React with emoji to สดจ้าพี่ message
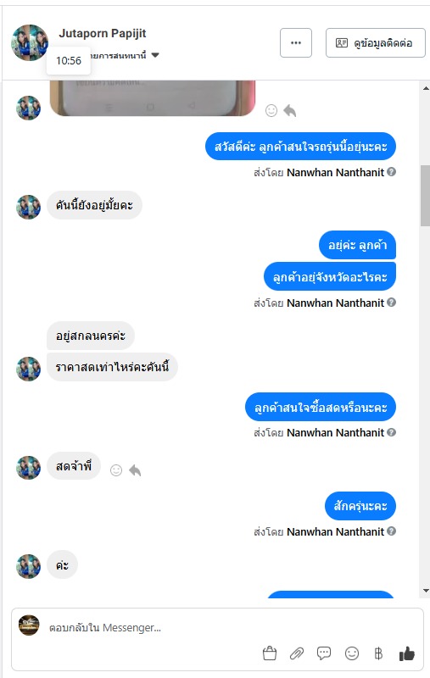The width and height of the screenshot is (430, 678). pyautogui.click(x=116, y=470)
